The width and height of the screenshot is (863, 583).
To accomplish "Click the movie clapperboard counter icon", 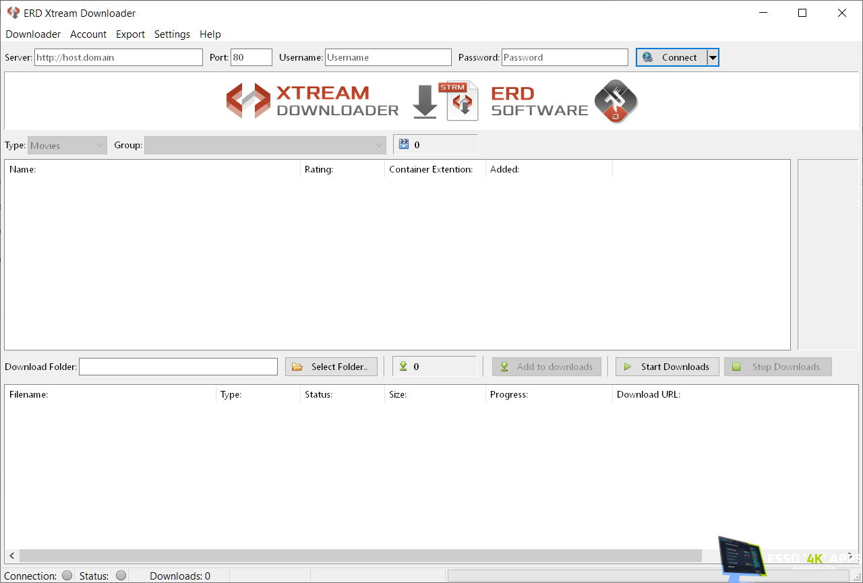I will coord(404,144).
